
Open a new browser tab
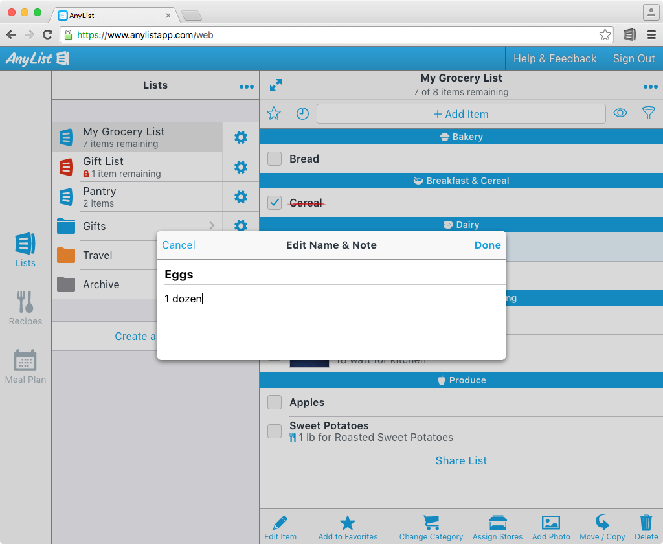click(192, 16)
